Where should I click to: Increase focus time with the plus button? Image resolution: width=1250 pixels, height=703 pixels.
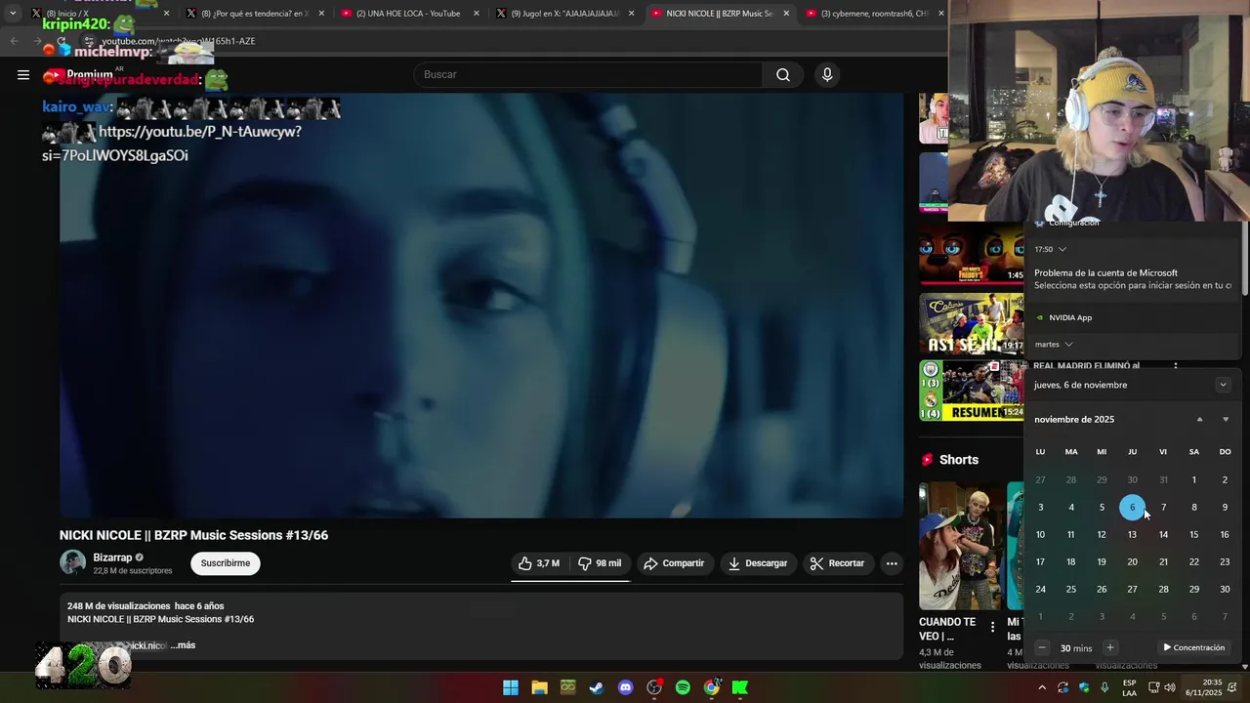click(x=1109, y=647)
